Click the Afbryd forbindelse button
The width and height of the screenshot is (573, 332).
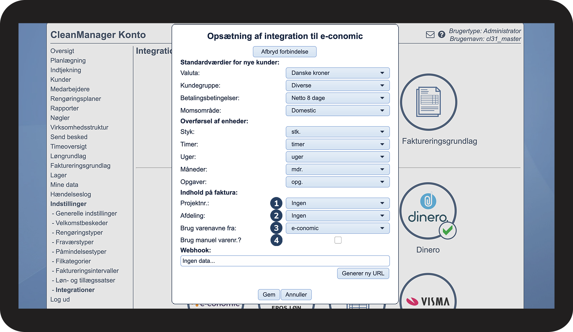click(x=285, y=52)
